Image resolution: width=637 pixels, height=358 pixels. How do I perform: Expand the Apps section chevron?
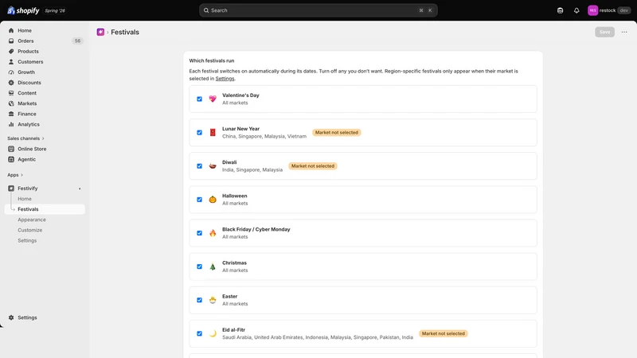[21, 175]
